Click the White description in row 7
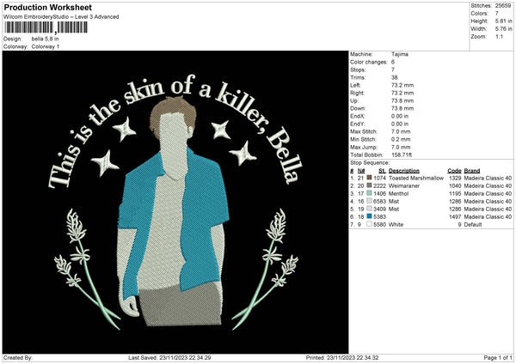The image size is (516, 364). pyautogui.click(x=396, y=224)
